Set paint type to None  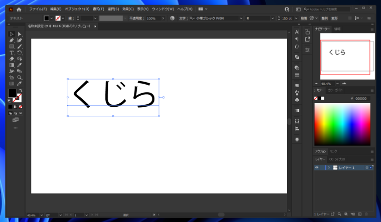21,107
